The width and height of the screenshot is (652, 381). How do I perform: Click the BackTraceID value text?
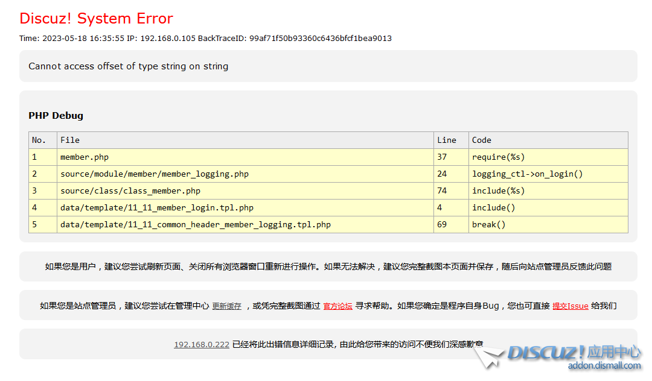click(x=320, y=39)
